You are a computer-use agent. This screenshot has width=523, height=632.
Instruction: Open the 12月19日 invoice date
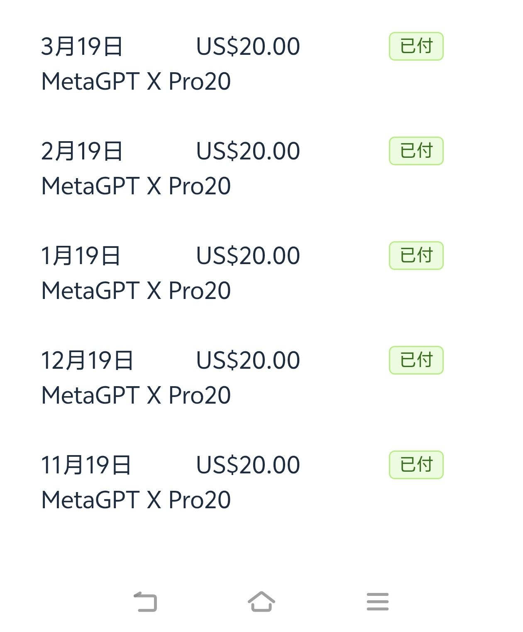(87, 360)
